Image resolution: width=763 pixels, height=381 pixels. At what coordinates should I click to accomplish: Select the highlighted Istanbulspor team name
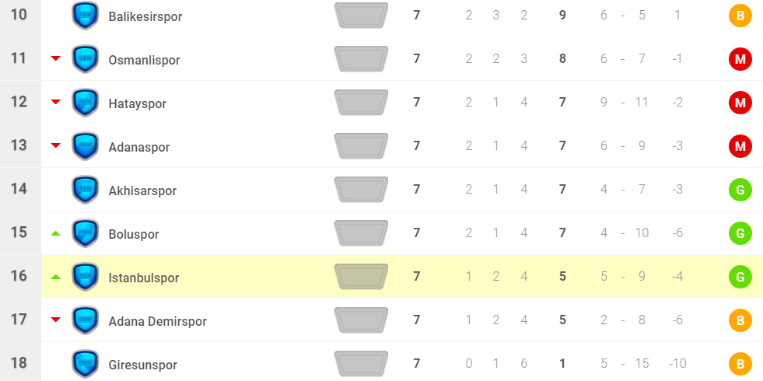[144, 278]
